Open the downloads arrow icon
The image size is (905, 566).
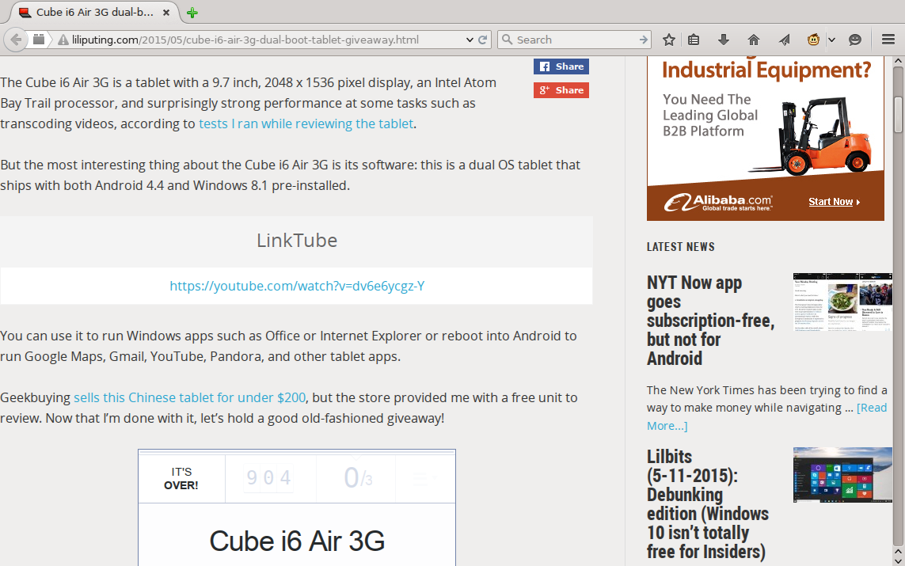click(723, 40)
